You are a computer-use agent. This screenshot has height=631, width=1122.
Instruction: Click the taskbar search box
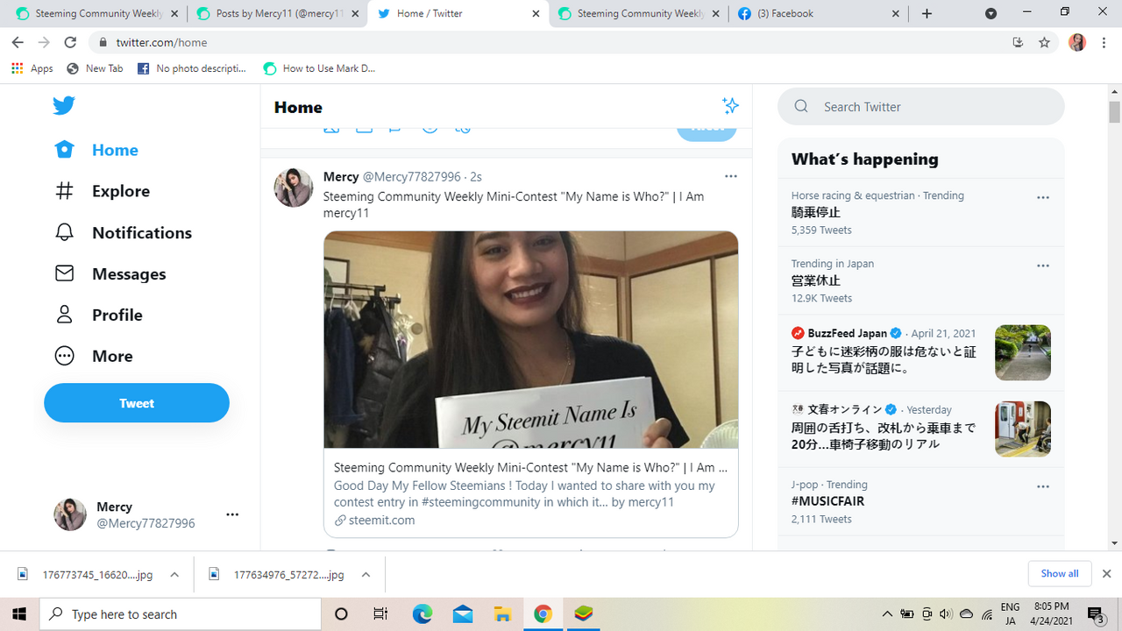(x=180, y=614)
